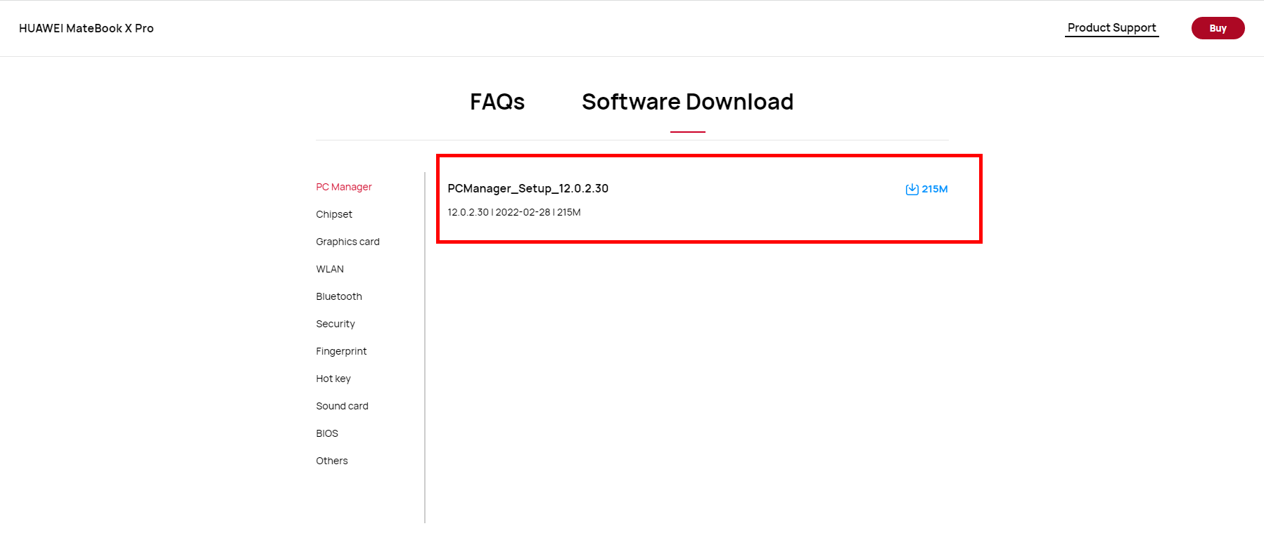
Task: Click the red Buy button
Action: pyautogui.click(x=1218, y=28)
